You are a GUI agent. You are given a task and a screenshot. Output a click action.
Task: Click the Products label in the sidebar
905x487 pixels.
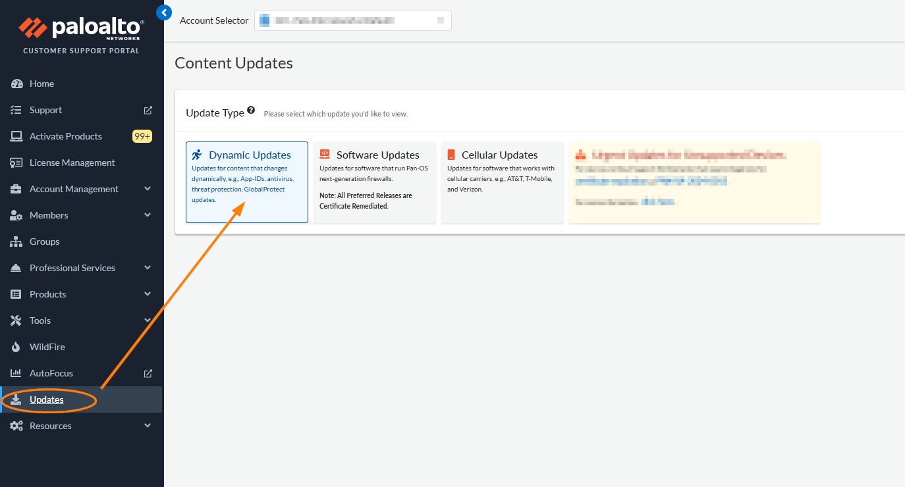[x=48, y=294]
